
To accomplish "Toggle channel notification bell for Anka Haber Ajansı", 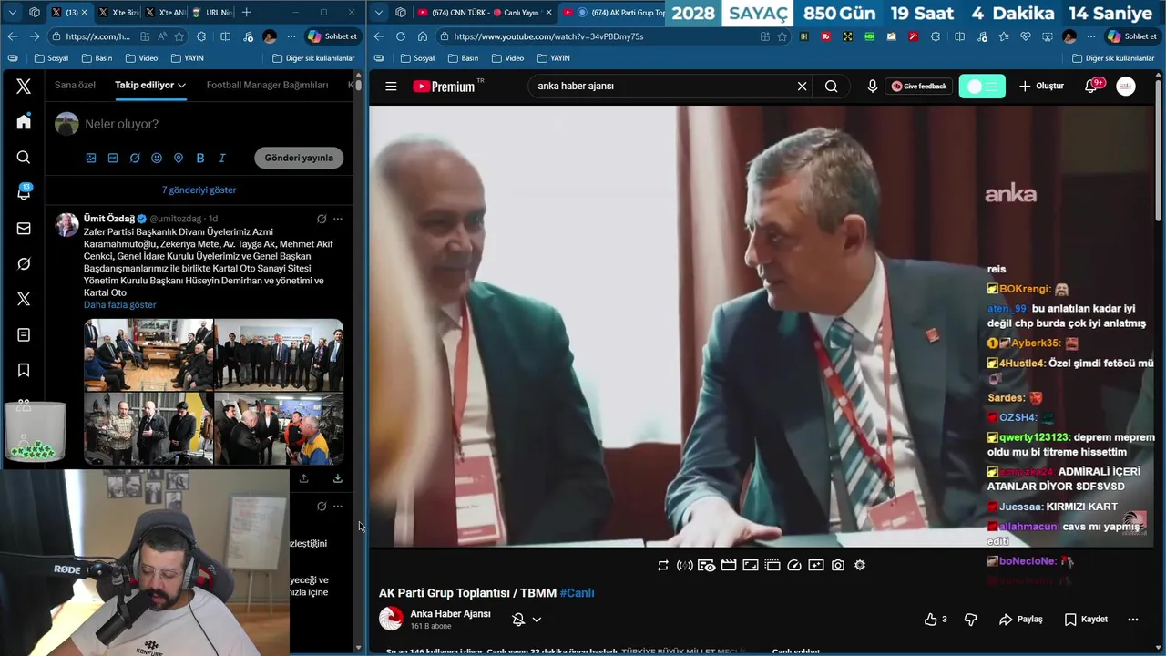I will [x=518, y=620].
